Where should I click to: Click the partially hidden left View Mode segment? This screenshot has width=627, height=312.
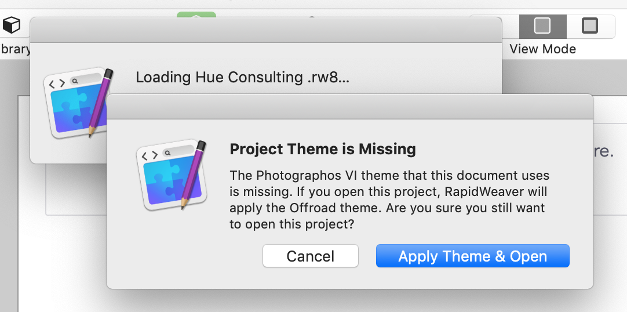510,26
